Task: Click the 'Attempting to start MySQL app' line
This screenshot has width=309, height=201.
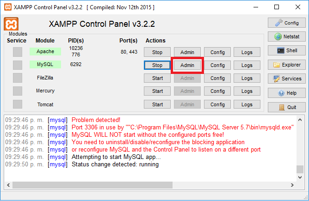Action: tap(116, 157)
